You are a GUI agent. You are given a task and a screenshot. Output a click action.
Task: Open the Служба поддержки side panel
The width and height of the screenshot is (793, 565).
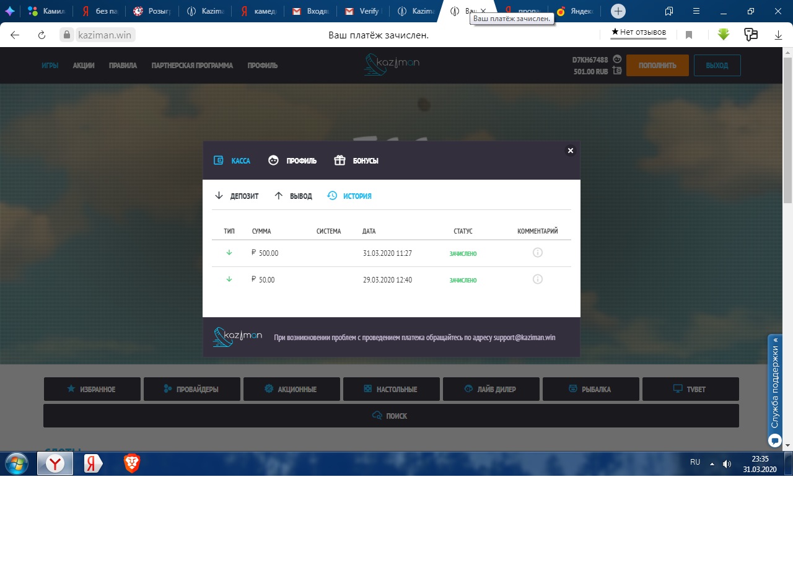774,392
